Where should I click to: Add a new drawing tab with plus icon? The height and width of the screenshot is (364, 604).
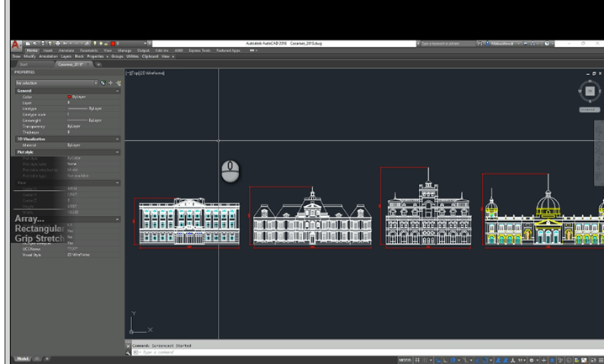(x=98, y=64)
